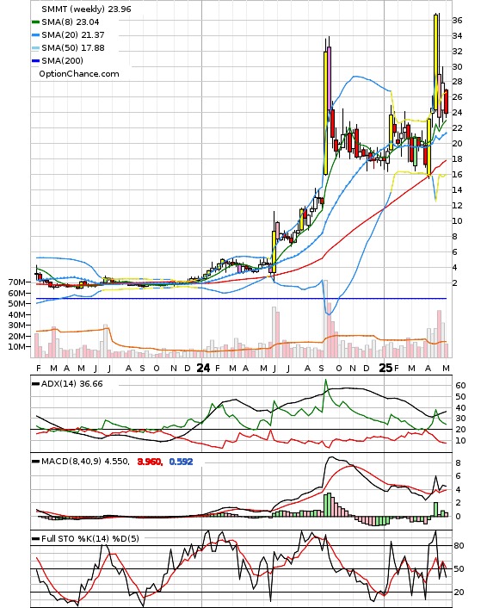Click the light blue SMA(50) legend swatch
Viewport: 487px width, 608px height.
(x=35, y=48)
